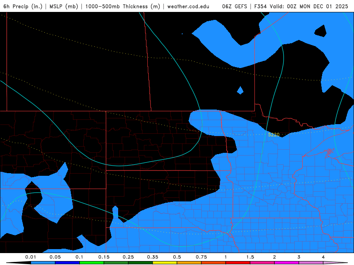The width and height of the screenshot is (354, 265).
Task: Select the orange 0.5–0.75 legend swatch
Action: (189, 263)
